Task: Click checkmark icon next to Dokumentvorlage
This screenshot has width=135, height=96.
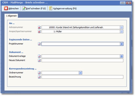Action: click(x=39, y=56)
